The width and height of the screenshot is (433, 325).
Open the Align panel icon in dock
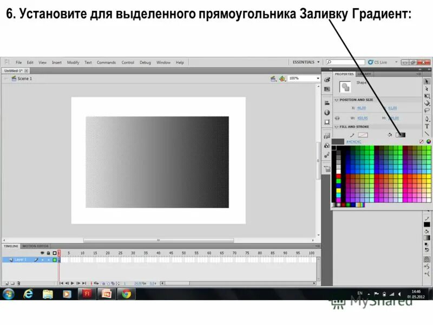[x=327, y=103]
